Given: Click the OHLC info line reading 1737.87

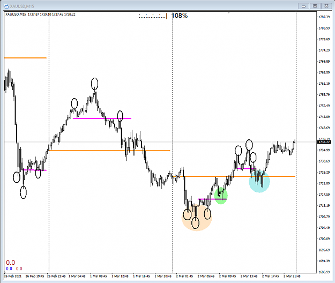Looking at the screenshot, I should click(40, 14).
